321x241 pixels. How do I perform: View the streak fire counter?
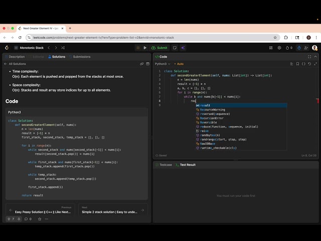289,48
